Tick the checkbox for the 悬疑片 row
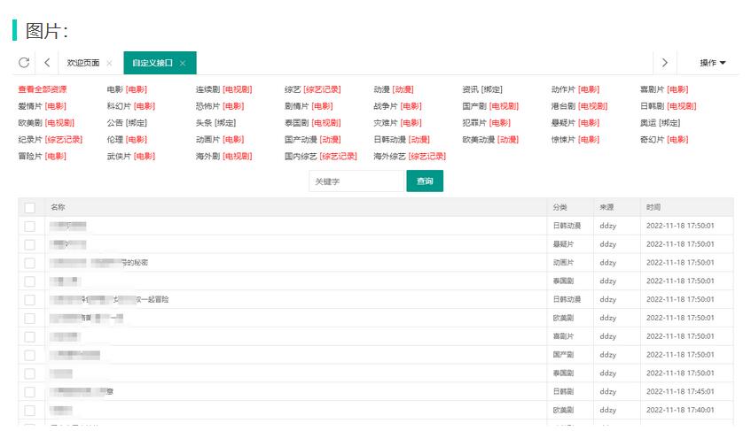The width and height of the screenshot is (751, 431). click(x=30, y=244)
